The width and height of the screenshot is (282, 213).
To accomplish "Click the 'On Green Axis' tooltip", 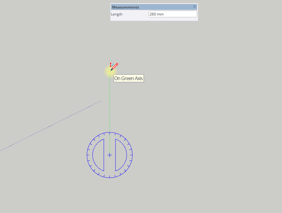I will tap(129, 78).
